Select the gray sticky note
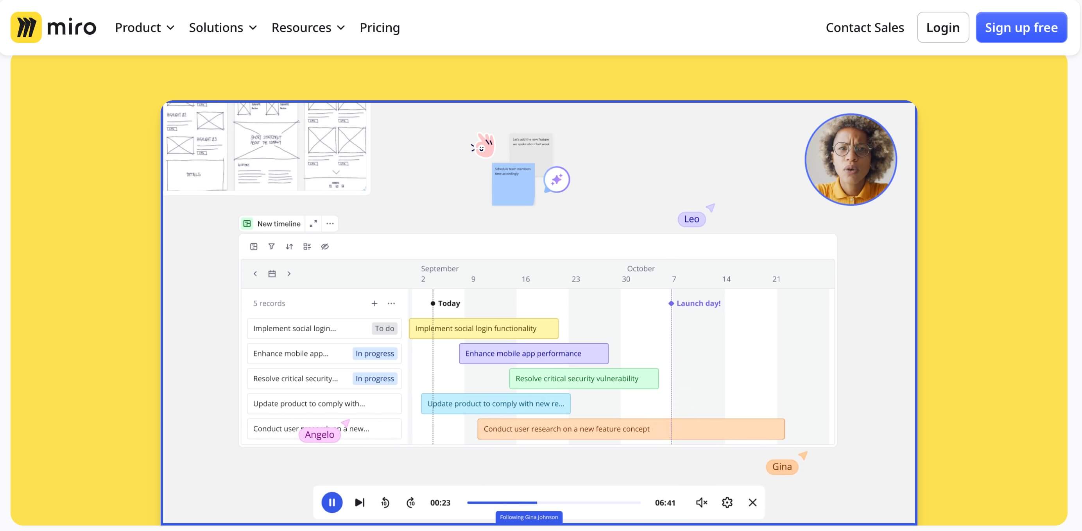This screenshot has height=531, width=1082. (x=531, y=148)
